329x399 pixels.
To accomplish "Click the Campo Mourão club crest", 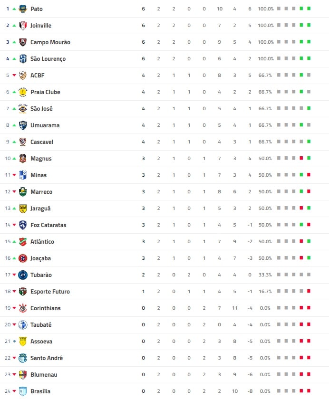I will [x=23, y=42].
